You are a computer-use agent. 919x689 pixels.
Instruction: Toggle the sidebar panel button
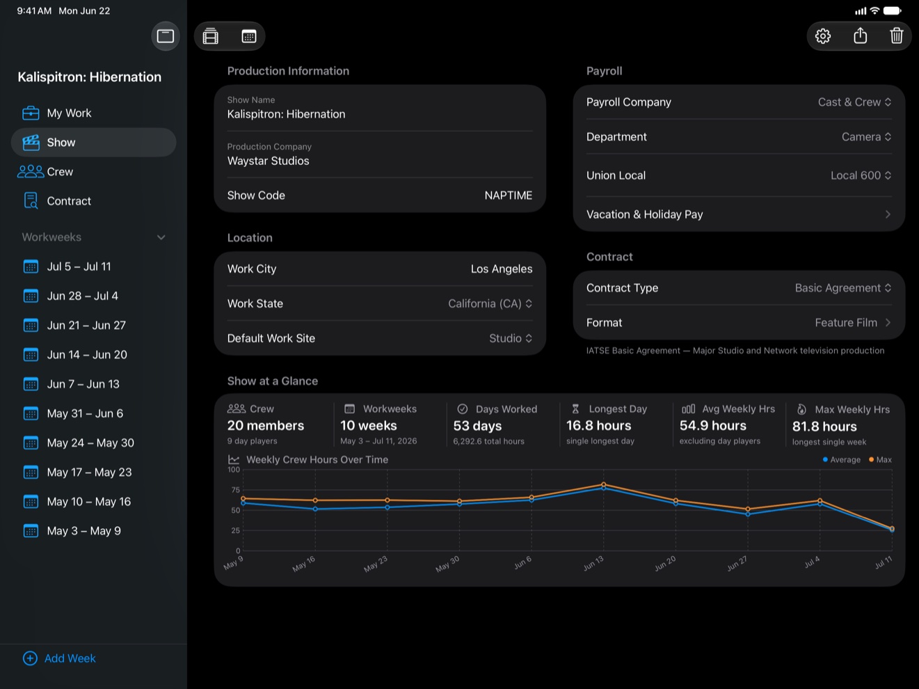(x=166, y=36)
